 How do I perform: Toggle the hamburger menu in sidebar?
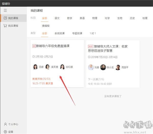click(5, 10)
